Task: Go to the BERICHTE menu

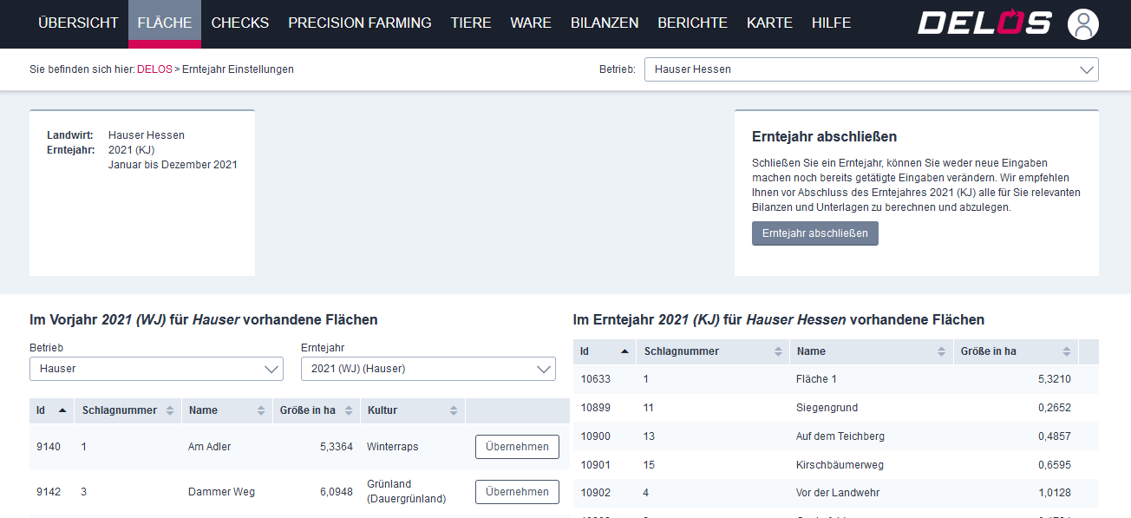Action: pos(693,23)
